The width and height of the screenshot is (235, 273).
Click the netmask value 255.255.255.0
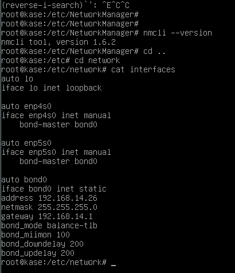(68, 207)
